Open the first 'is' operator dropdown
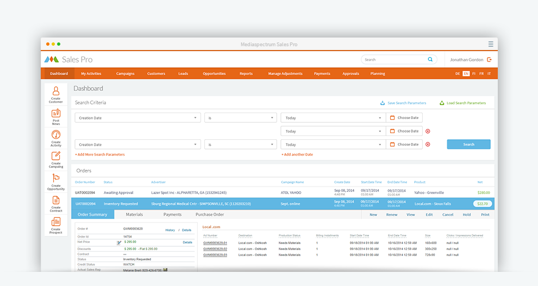Image resolution: width=538 pixels, height=286 pixels. click(240, 118)
